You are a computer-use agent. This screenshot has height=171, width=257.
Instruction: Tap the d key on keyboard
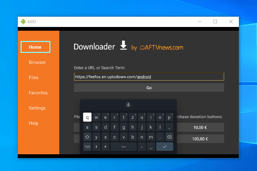click(x=106, y=127)
